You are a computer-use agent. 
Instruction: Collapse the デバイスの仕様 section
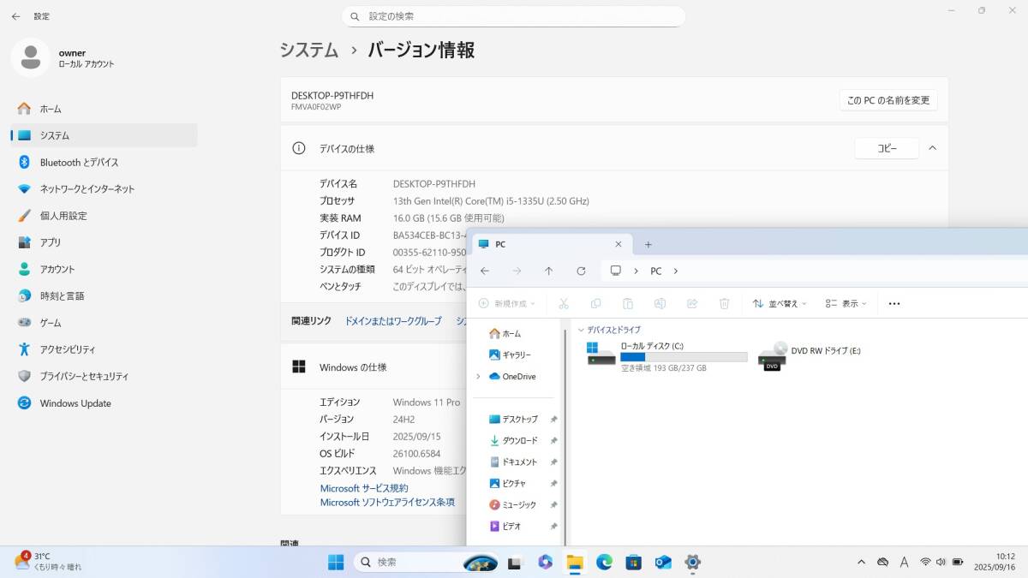click(x=932, y=147)
